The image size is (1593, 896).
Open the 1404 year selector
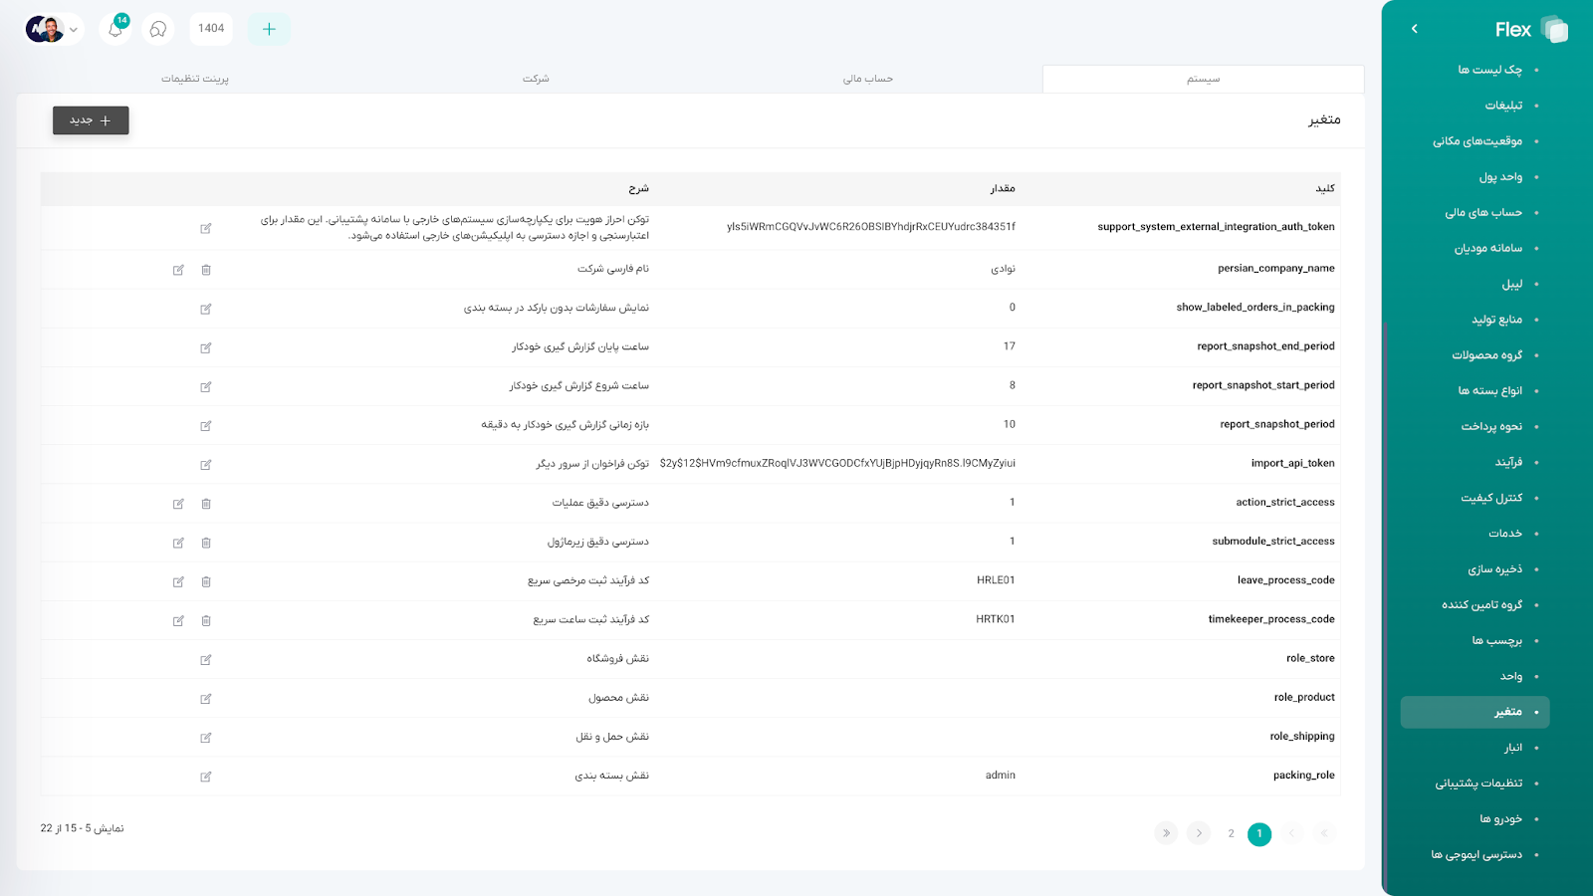(211, 29)
